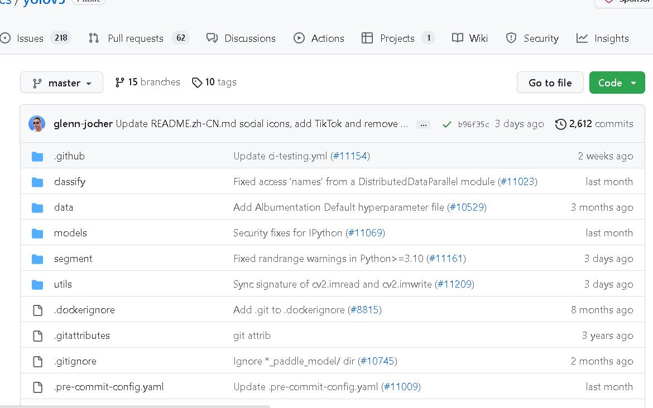This screenshot has width=653, height=408.
Task: Switch to the Discussions tab
Action: click(x=241, y=38)
